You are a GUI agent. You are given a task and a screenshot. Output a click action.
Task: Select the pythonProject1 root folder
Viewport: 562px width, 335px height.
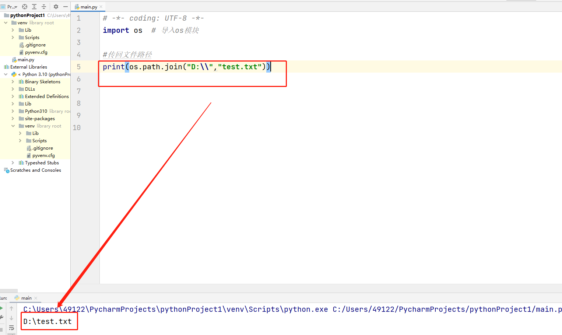click(28, 15)
